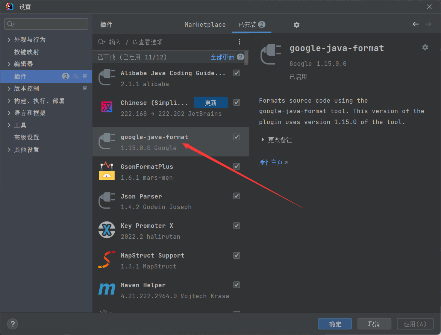The height and width of the screenshot is (335, 441).
Task: Open the 按键映射 keymap settings
Action: (27, 52)
